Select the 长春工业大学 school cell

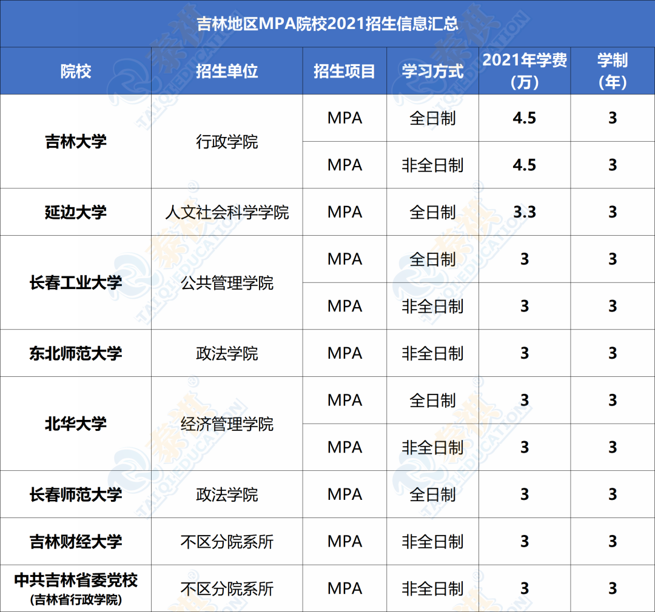76,283
